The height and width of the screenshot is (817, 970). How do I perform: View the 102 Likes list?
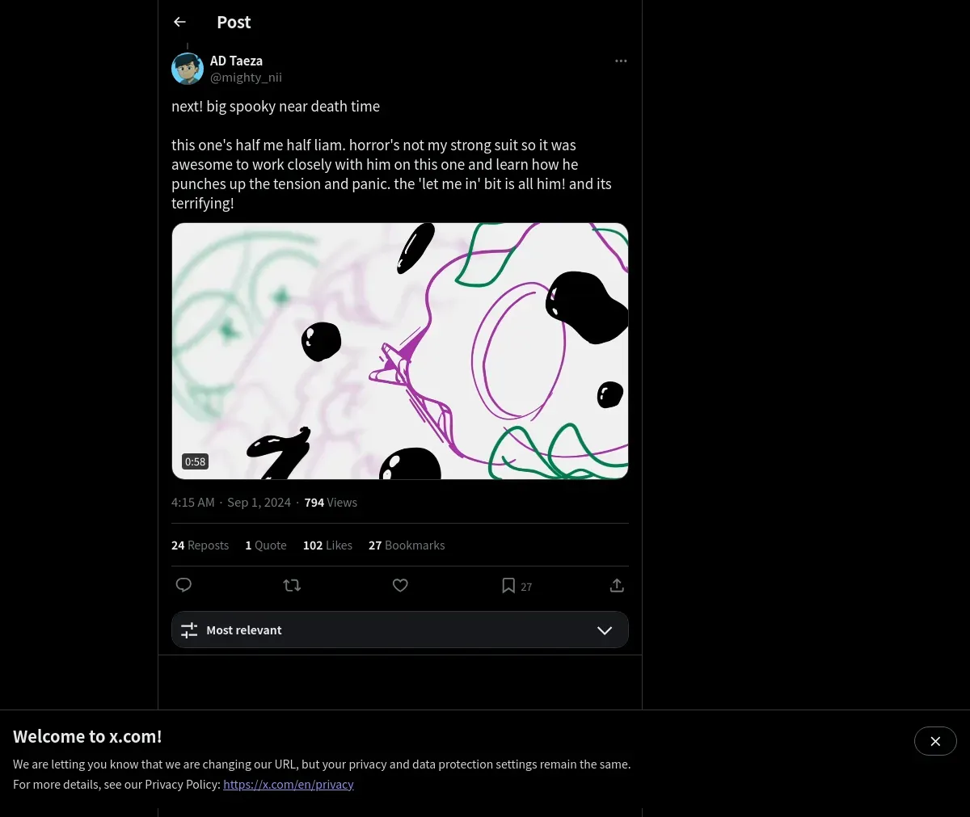pyautogui.click(x=327, y=545)
